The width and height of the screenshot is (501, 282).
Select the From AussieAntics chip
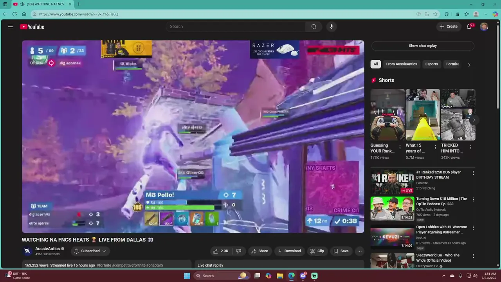point(402,64)
